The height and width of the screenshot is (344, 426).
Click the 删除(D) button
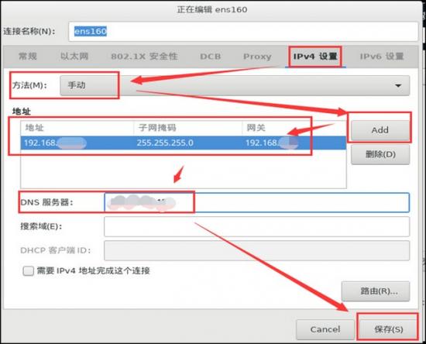click(x=380, y=154)
